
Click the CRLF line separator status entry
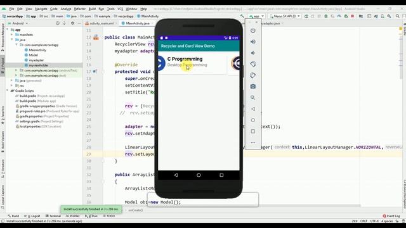pos(363,221)
